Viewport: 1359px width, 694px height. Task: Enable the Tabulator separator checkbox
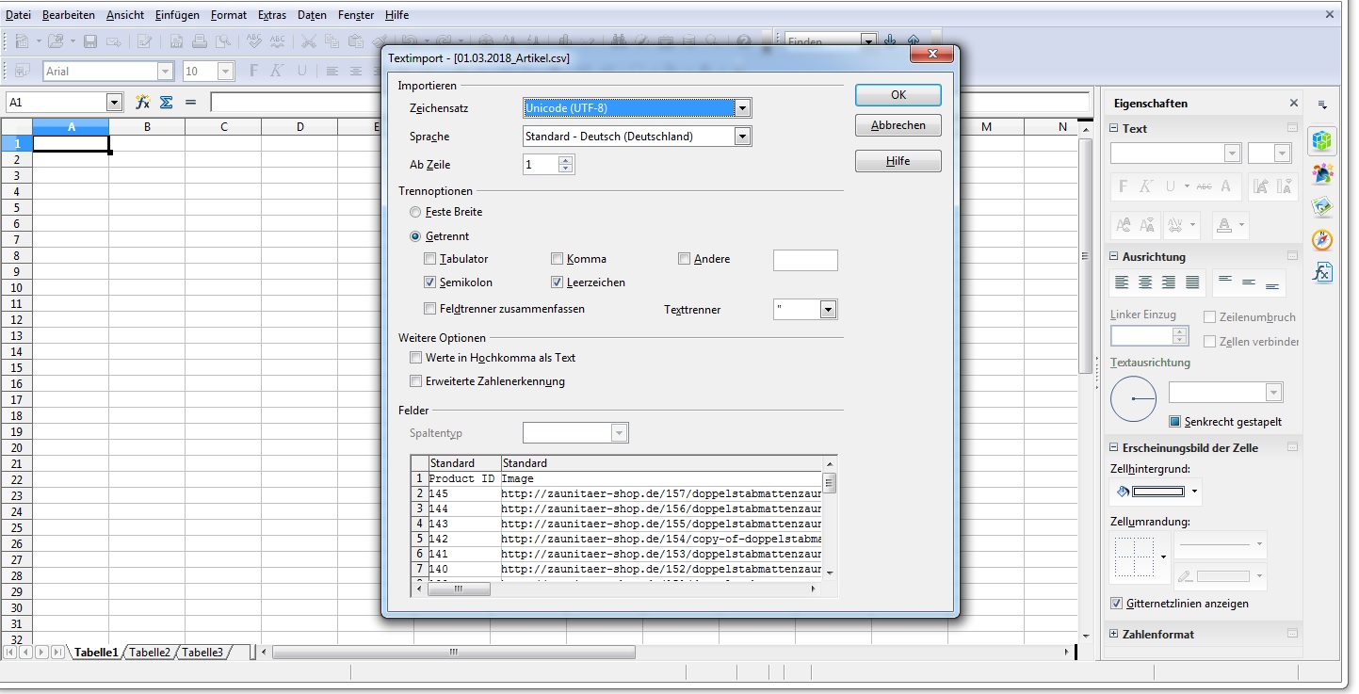[x=430, y=259]
